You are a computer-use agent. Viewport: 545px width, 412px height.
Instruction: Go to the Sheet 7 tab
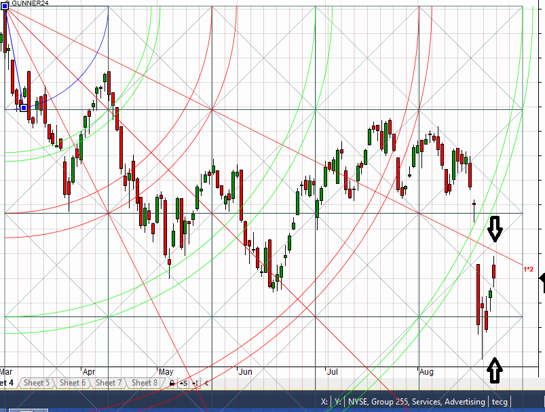109,383
